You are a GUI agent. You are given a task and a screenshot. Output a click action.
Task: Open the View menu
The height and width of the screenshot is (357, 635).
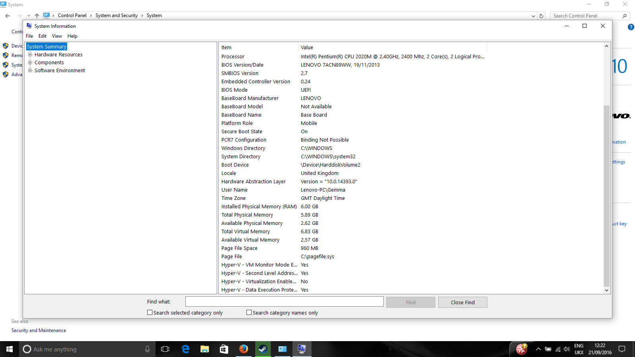click(x=57, y=36)
